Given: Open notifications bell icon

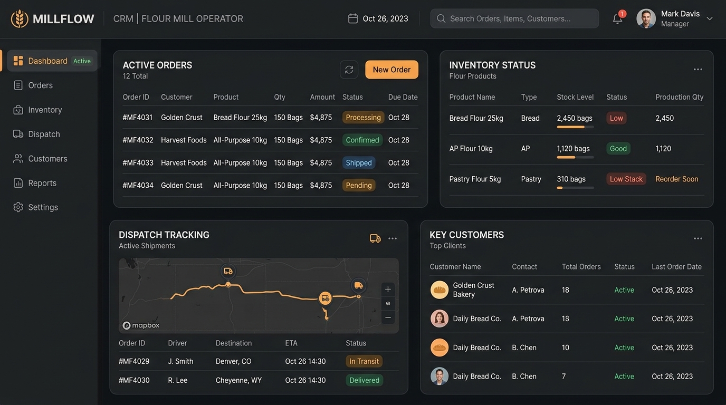Looking at the screenshot, I should tap(617, 19).
